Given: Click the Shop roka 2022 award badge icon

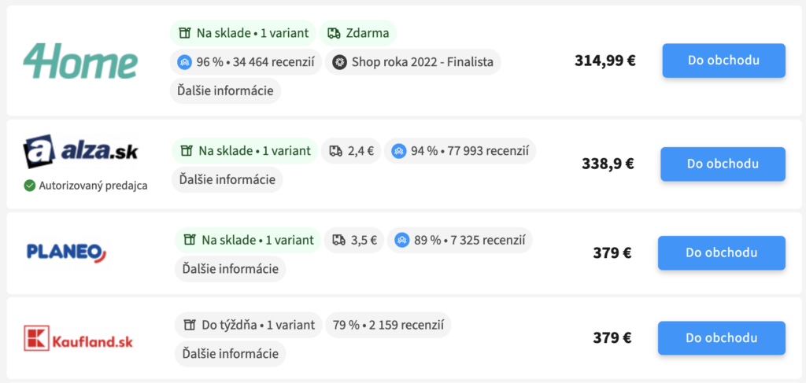Looking at the screenshot, I should 338,62.
